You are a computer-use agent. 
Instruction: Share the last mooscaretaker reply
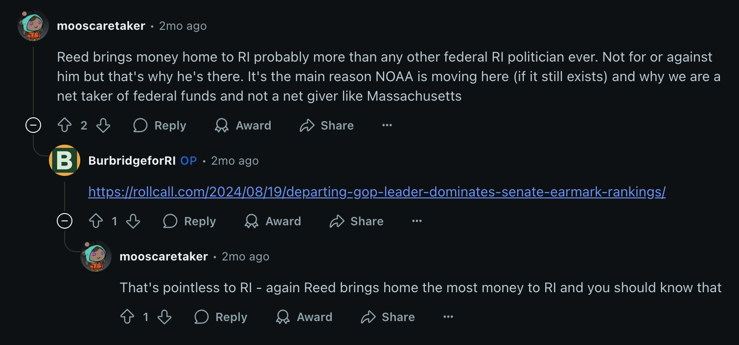tap(388, 317)
